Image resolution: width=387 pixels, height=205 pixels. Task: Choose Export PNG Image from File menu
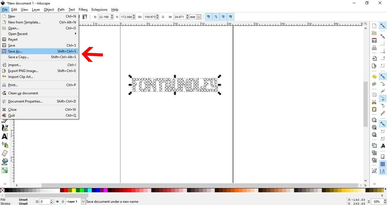click(x=40, y=71)
